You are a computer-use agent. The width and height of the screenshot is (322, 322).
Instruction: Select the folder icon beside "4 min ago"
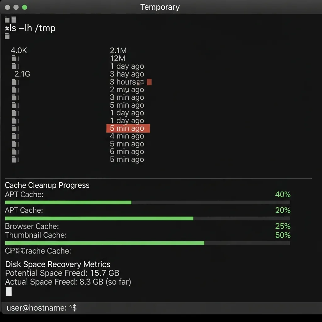(x=14, y=136)
